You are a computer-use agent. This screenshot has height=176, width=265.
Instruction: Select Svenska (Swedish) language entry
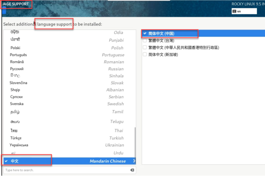(67, 104)
